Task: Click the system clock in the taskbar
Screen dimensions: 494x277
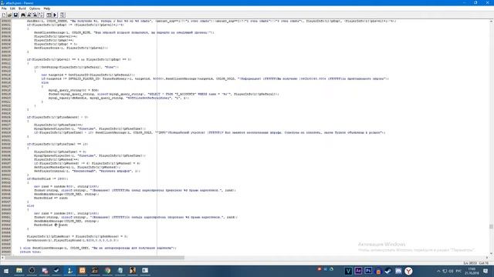Action: 472,271
